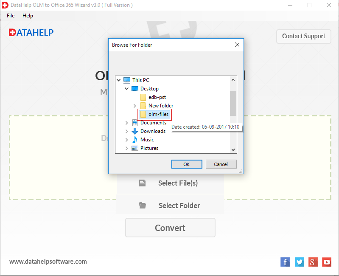339x276 pixels.
Task: Click the This PC computer icon
Action: [127, 80]
